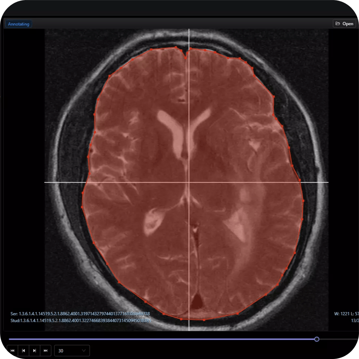359x359 pixels.
Task: Click the unfilled slider track right of the handle
Action: 339,339
